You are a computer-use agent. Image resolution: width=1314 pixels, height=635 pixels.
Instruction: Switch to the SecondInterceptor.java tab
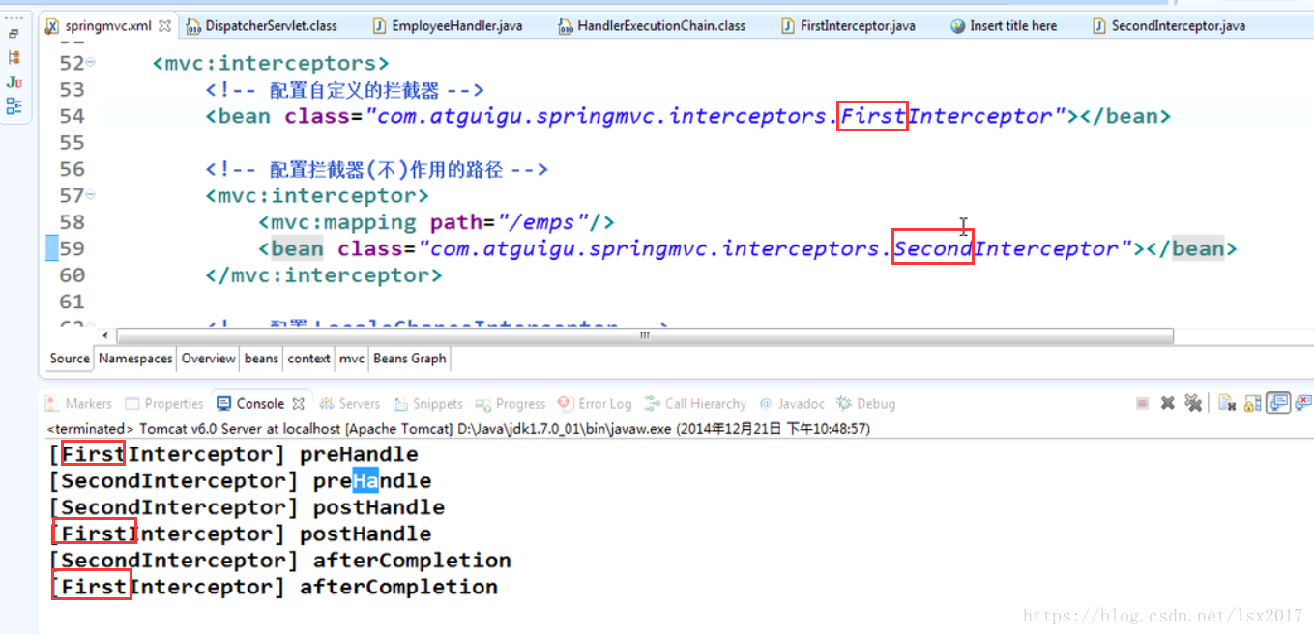pyautogui.click(x=1169, y=26)
